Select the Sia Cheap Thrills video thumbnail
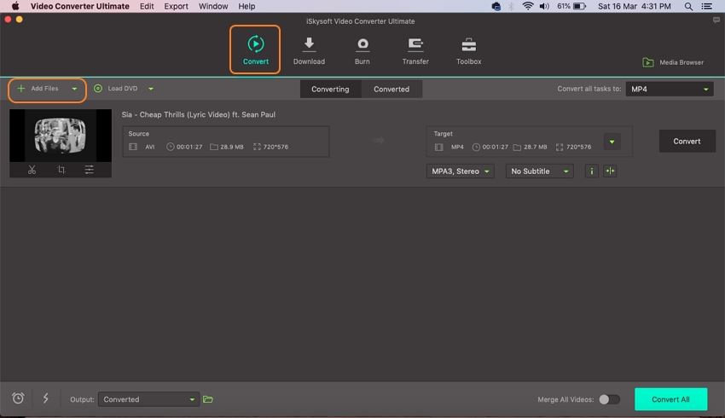725x418 pixels. 61,135
